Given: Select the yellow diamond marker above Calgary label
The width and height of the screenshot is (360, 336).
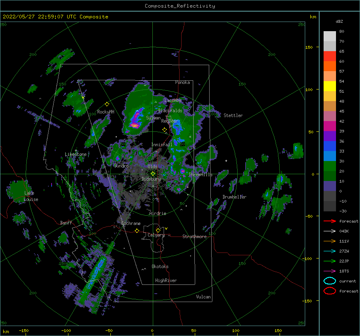Looking at the screenshot, I should 158,230.
